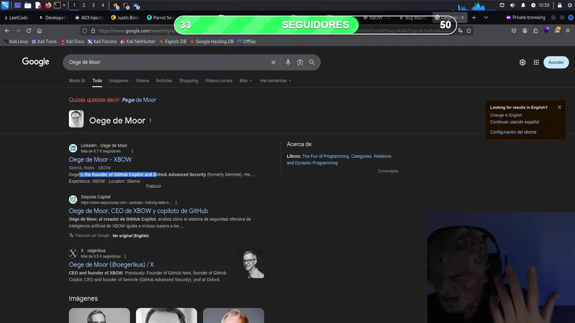Start voice search with microphone
Screen dimensions: 575x323
288,62
